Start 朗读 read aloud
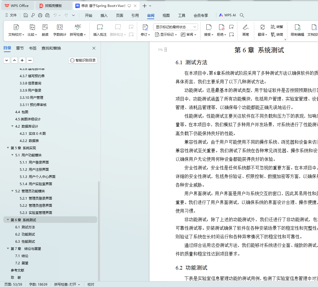This screenshot has width=318, height=287. (x=45, y=30)
